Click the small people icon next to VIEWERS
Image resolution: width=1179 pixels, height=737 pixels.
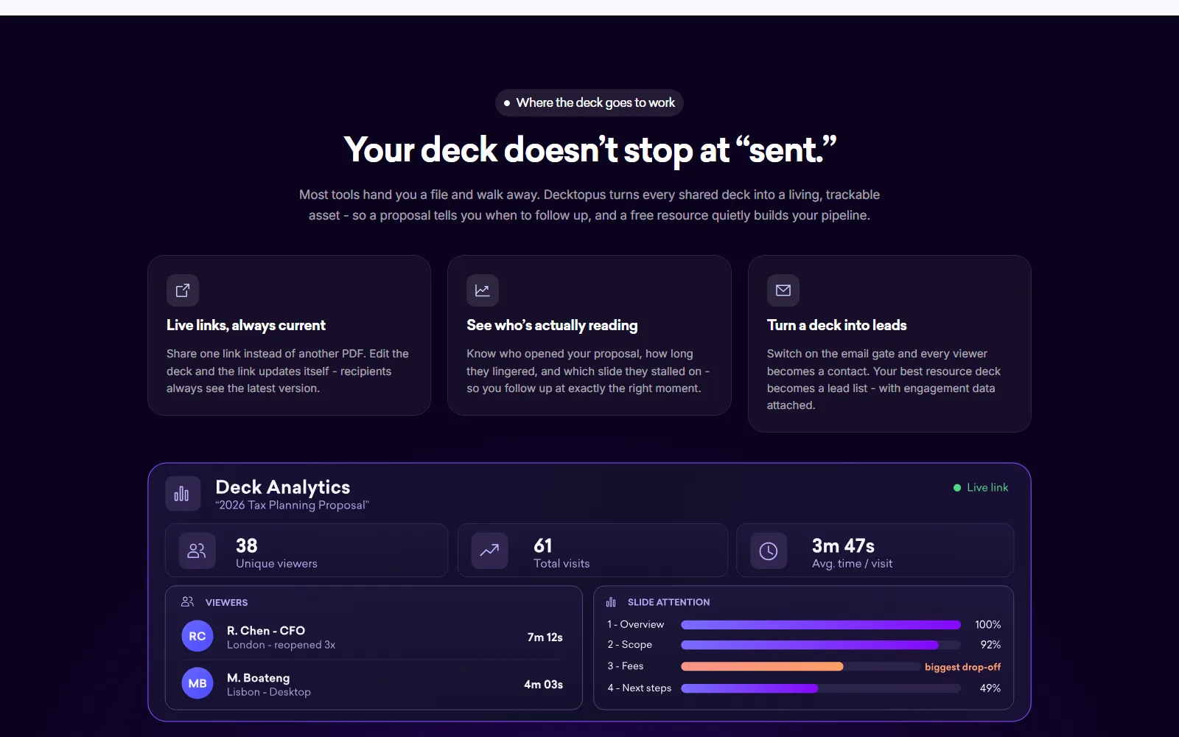pyautogui.click(x=188, y=602)
